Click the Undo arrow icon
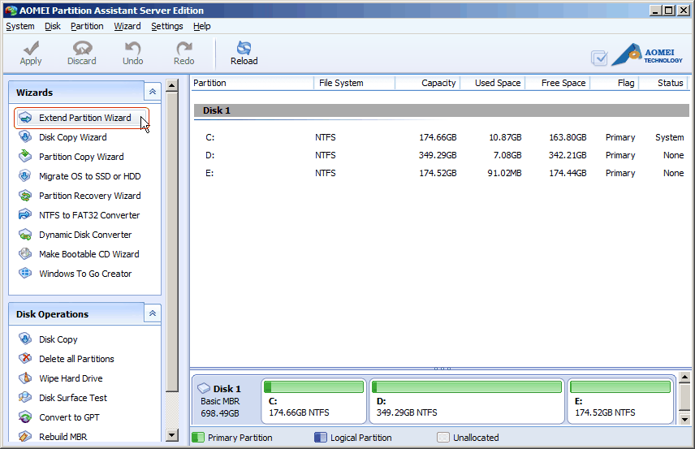This screenshot has height=449, width=695. point(132,49)
